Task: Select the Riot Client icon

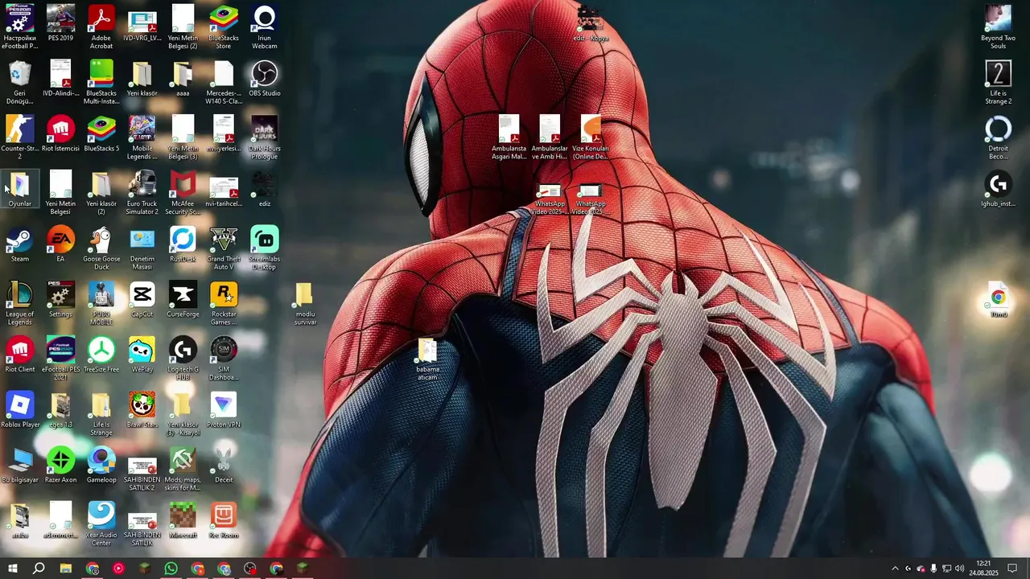Action: click(x=20, y=355)
